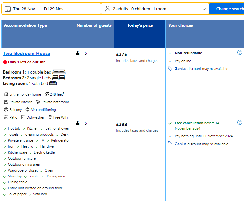Click the £275 price
The width and height of the screenshot is (244, 201).
[122, 54]
